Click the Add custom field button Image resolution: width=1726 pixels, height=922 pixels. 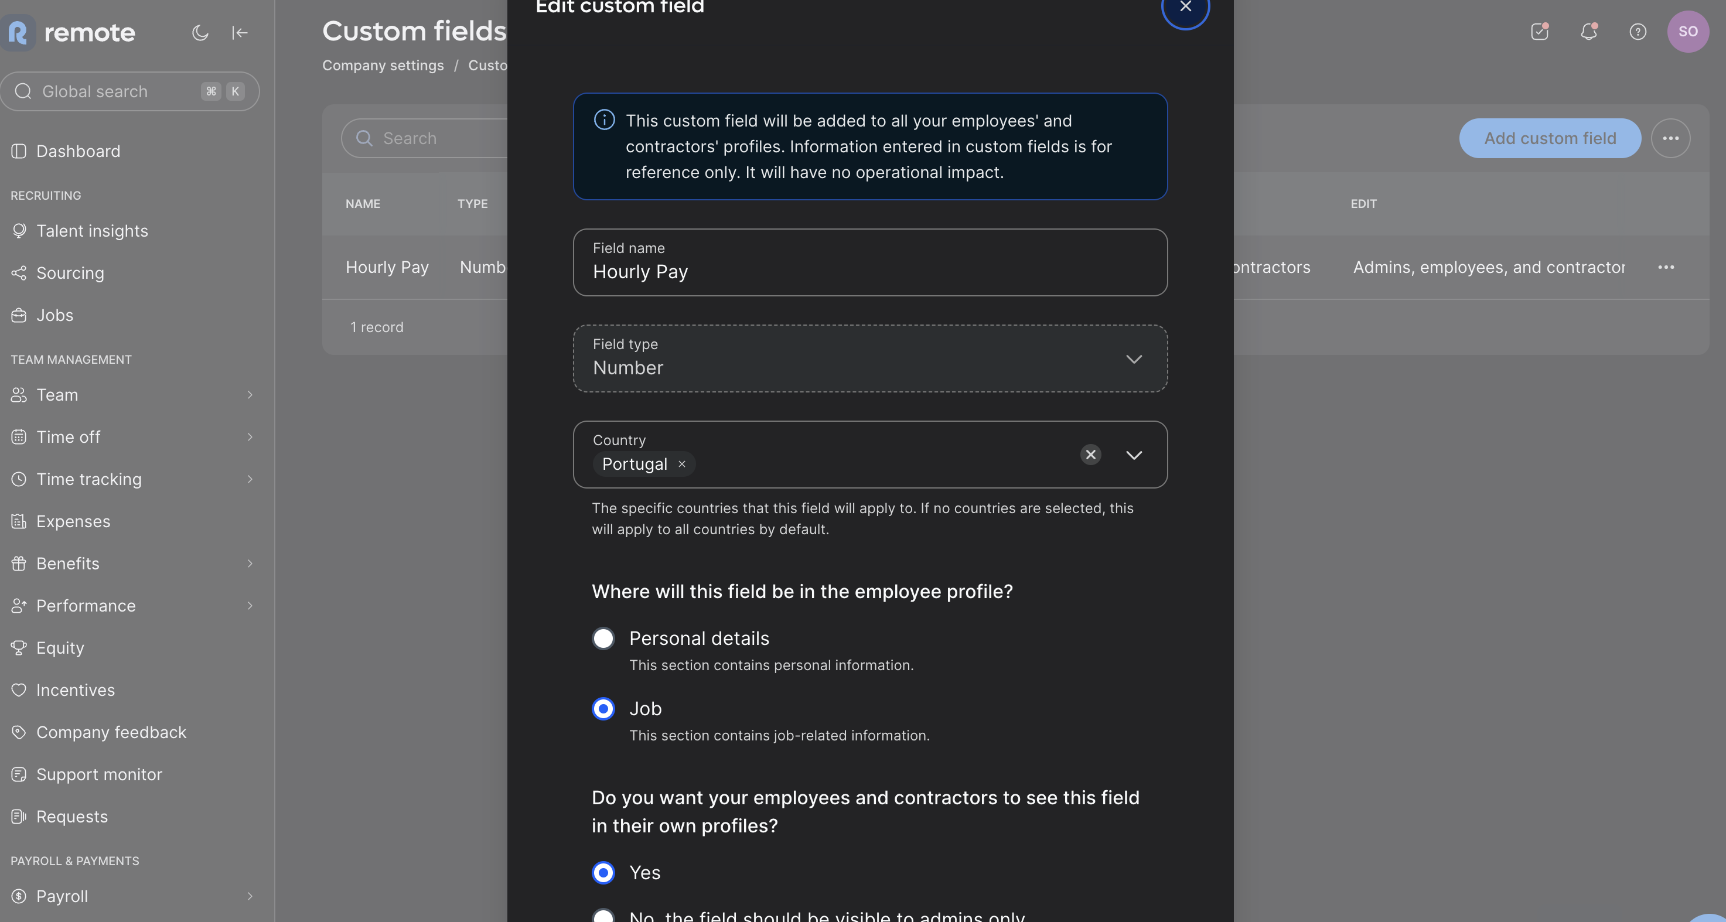[1550, 138]
